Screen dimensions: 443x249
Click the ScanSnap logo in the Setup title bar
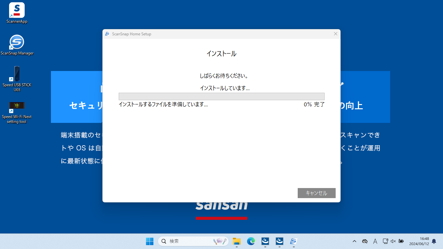point(107,34)
